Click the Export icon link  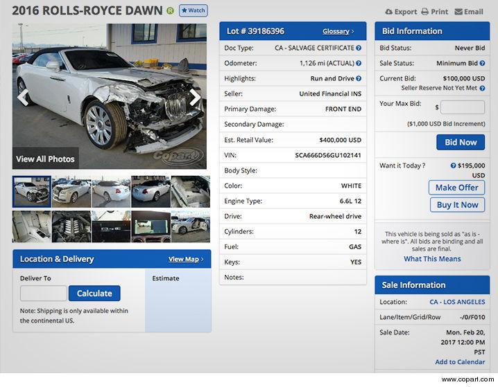point(400,12)
